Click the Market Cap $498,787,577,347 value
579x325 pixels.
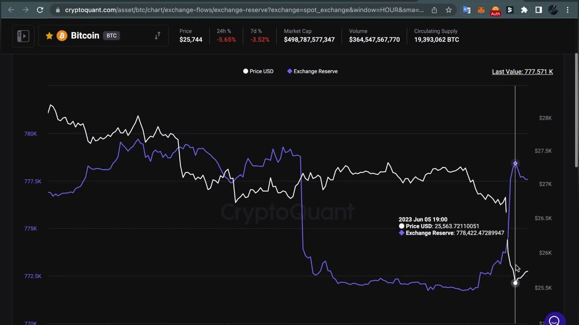pyautogui.click(x=309, y=40)
